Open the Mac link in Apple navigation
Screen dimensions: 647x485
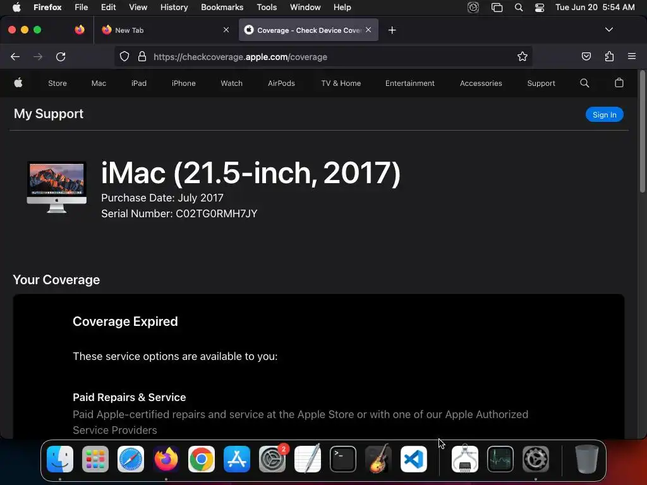(99, 83)
